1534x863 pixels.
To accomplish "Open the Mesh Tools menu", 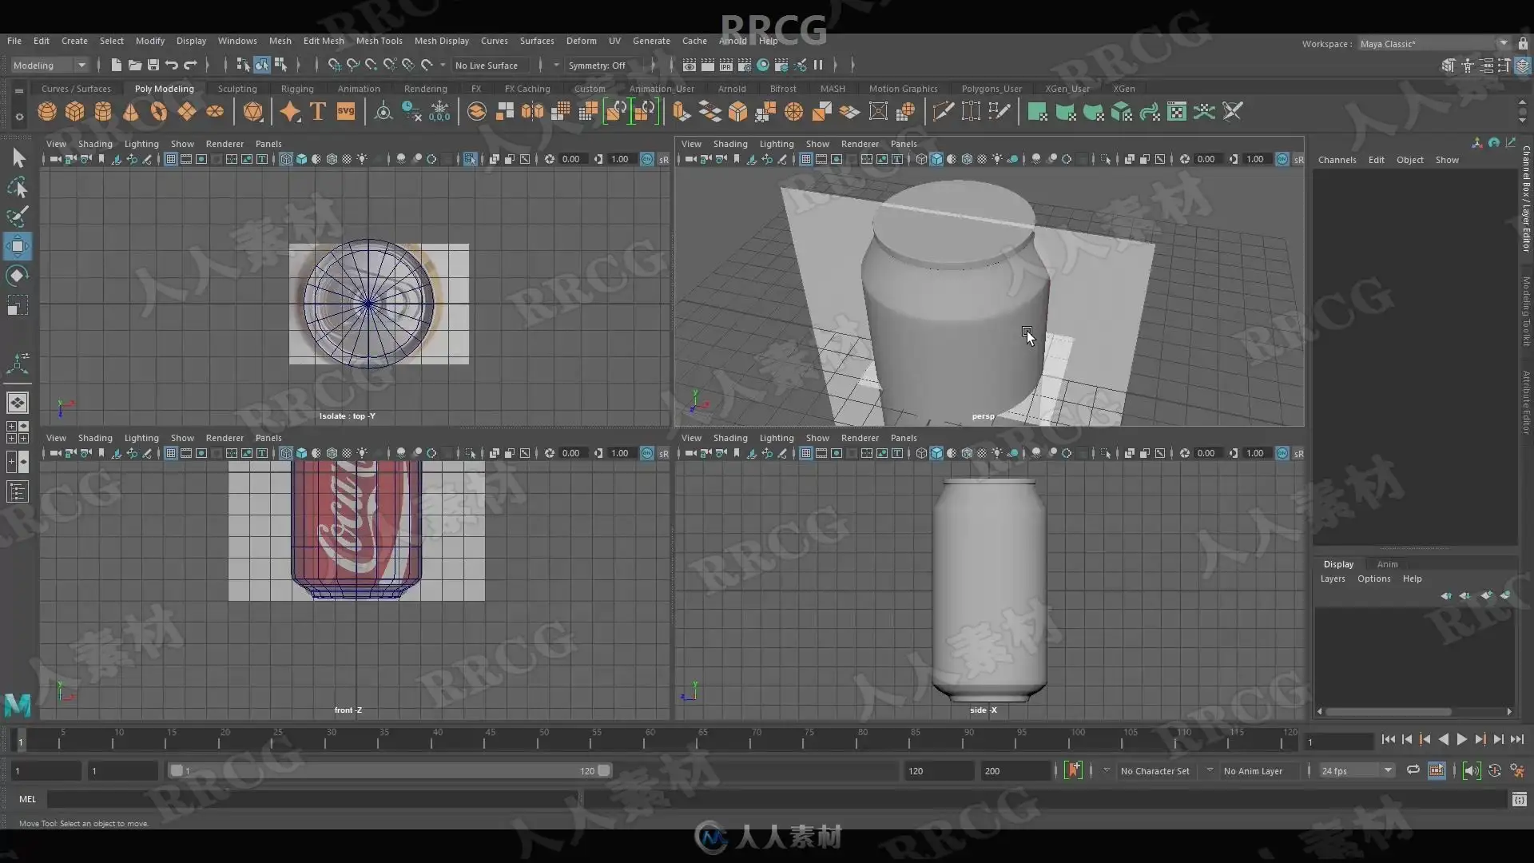I will 379,41.
